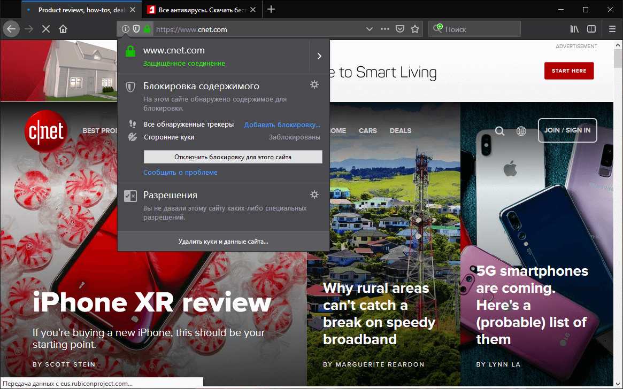Open the address bar history dropdown chevron
This screenshot has width=623, height=389.
(x=369, y=29)
